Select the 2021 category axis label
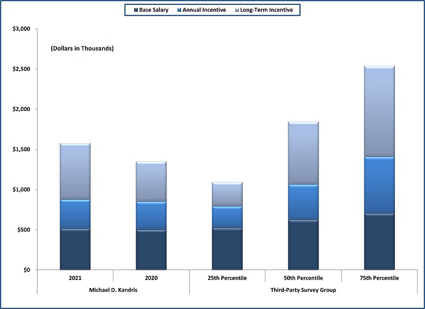Viewport: 425px width, 309px height. pos(75,278)
